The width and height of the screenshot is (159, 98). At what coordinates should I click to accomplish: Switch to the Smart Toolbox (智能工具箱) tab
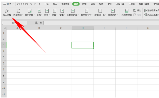click(x=144, y=4)
